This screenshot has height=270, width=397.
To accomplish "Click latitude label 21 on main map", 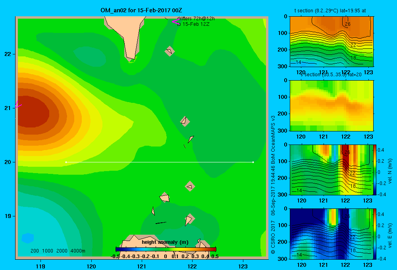I will tap(8, 108).
